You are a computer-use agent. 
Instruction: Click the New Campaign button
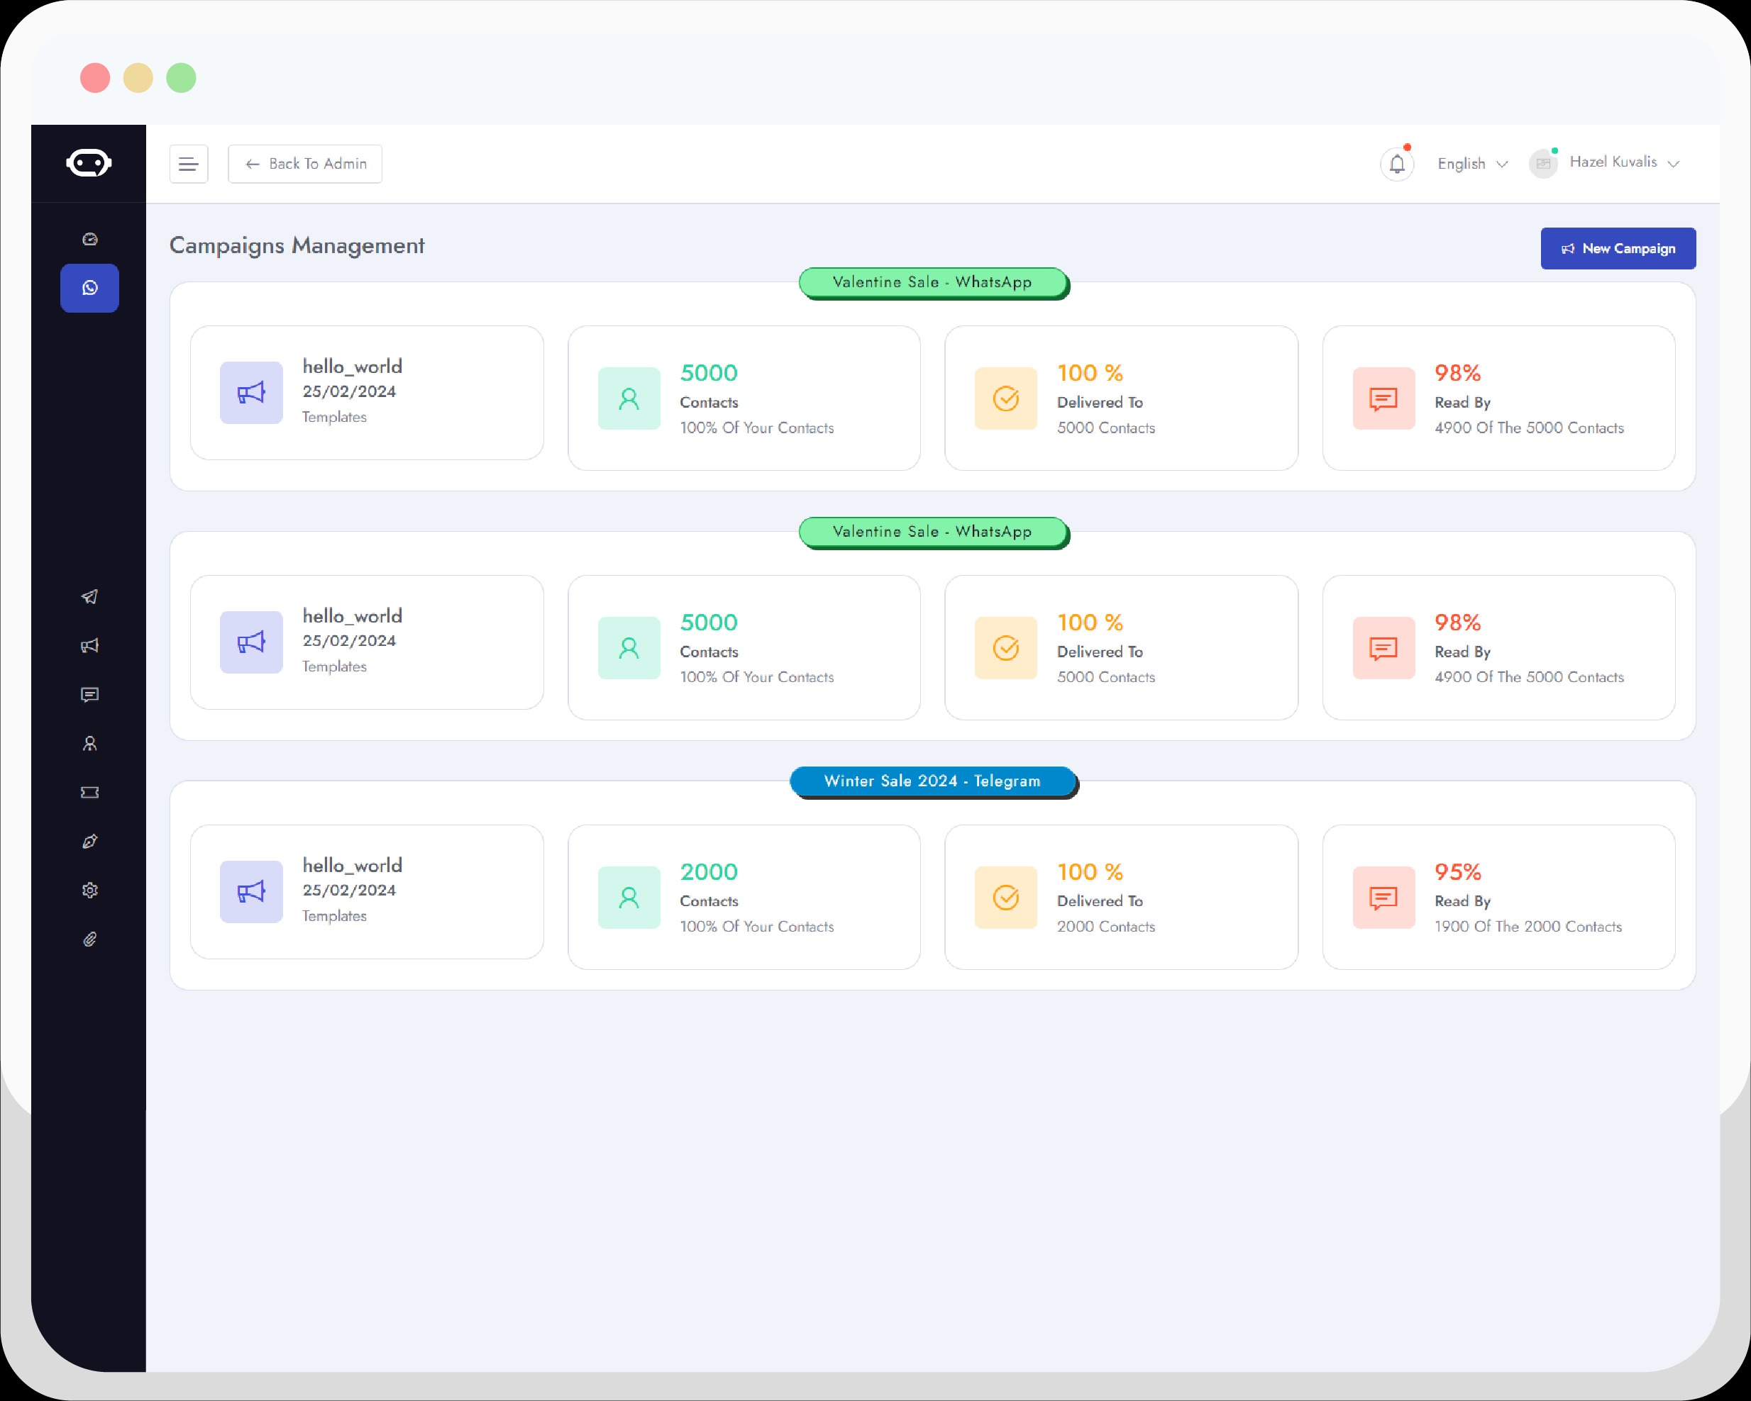point(1616,249)
